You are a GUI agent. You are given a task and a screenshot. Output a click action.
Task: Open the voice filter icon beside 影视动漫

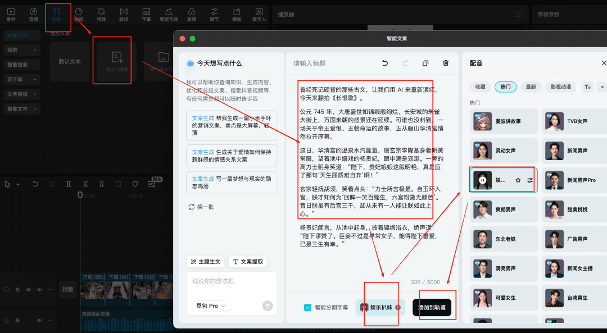click(587, 87)
